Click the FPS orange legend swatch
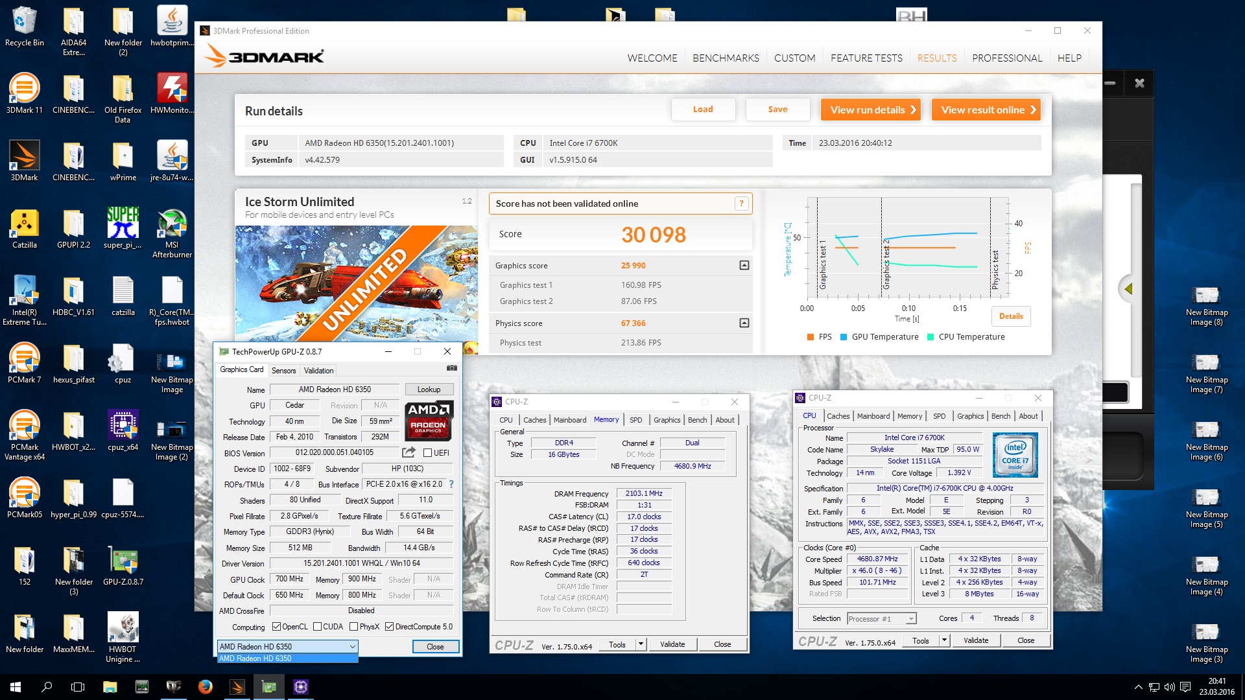The height and width of the screenshot is (700, 1245). [810, 337]
